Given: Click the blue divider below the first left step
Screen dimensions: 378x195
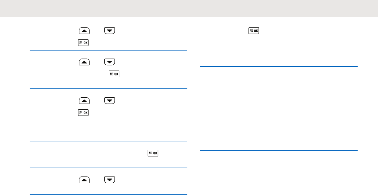Looking at the screenshot, I should 108,50.
